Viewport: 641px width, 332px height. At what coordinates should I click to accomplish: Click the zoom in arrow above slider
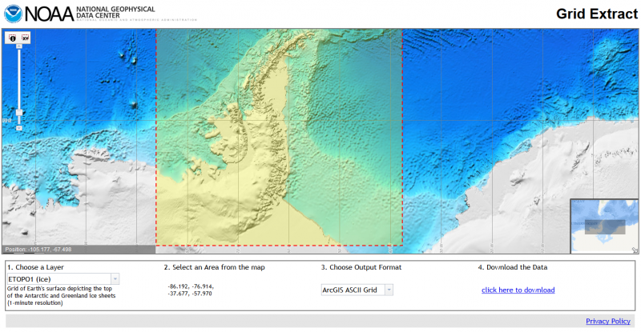tap(19, 47)
